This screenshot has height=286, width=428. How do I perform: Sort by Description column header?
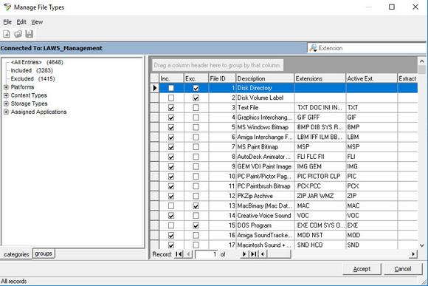coord(265,78)
